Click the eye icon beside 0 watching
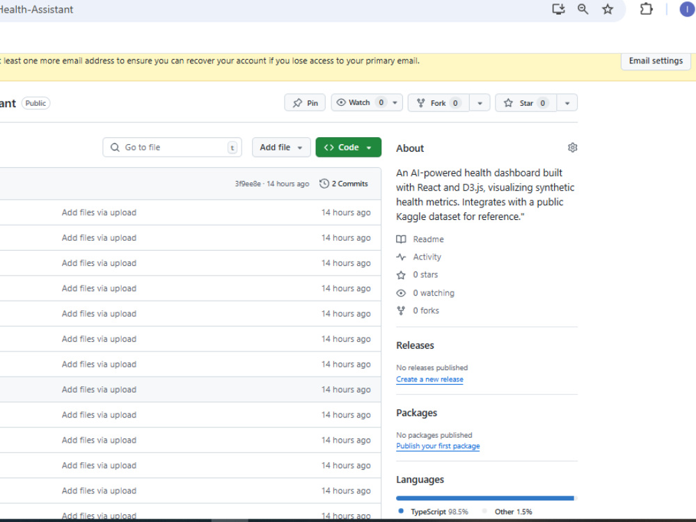The height and width of the screenshot is (522, 696). tap(401, 293)
